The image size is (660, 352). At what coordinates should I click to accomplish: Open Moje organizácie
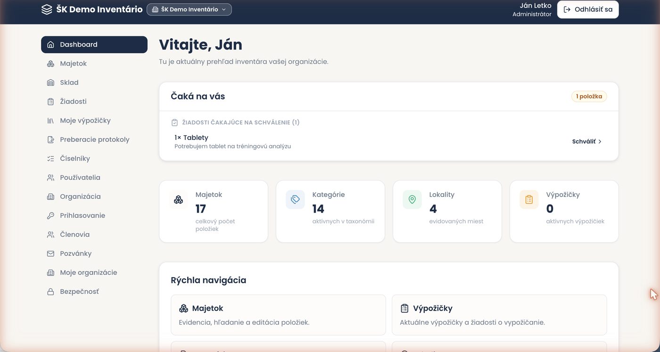pos(94,272)
